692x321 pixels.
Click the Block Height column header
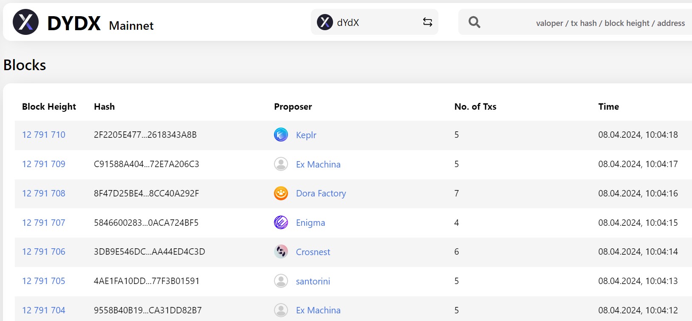(49, 107)
